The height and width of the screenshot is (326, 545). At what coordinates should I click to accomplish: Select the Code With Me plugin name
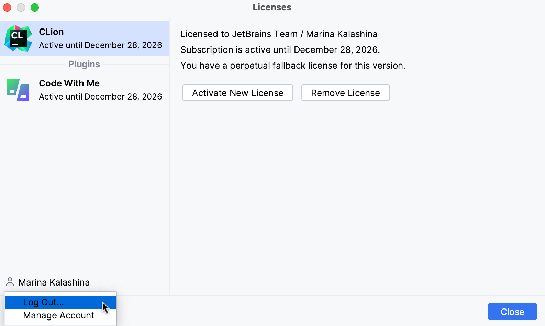coord(69,83)
